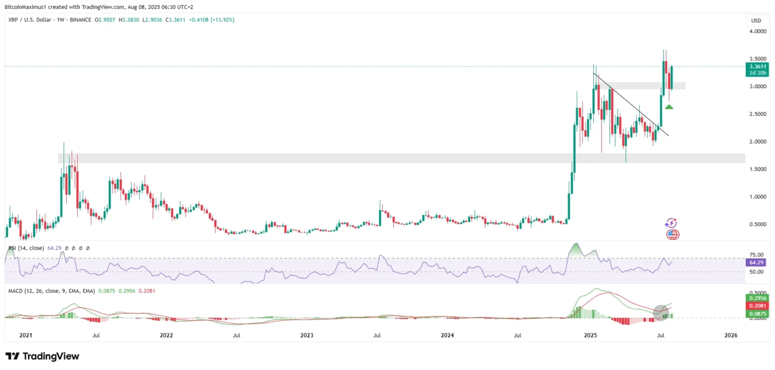Click the red 0.2081 MACD signal tag
This screenshot has width=775, height=370.
click(757, 305)
